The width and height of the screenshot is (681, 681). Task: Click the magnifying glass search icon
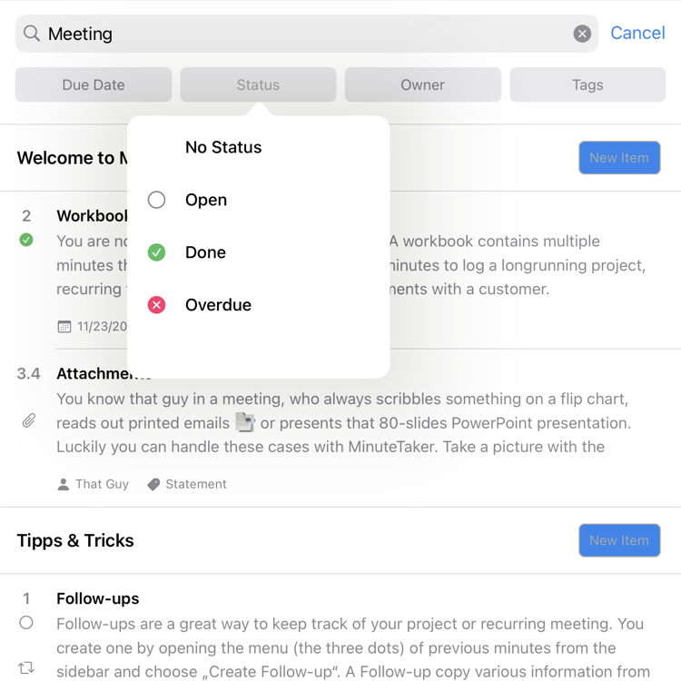[x=32, y=34]
